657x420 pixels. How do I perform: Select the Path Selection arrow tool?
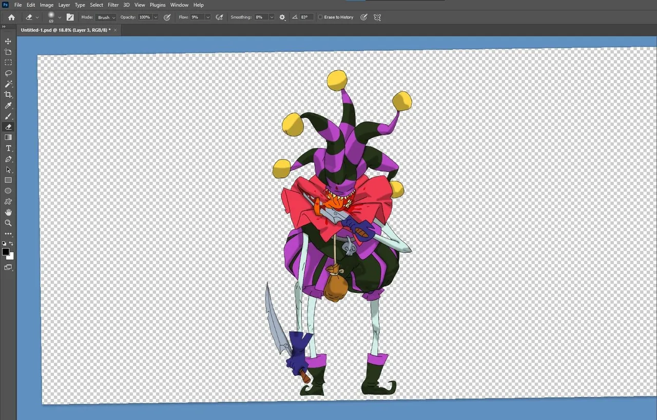coord(8,170)
